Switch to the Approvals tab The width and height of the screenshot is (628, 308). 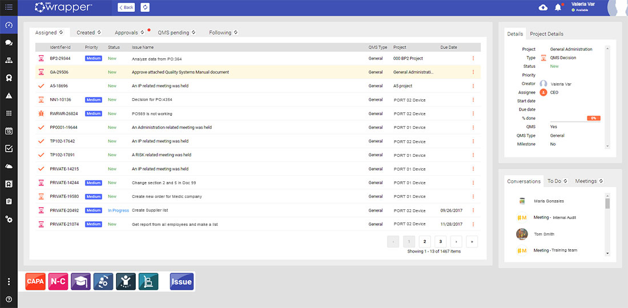pos(127,33)
